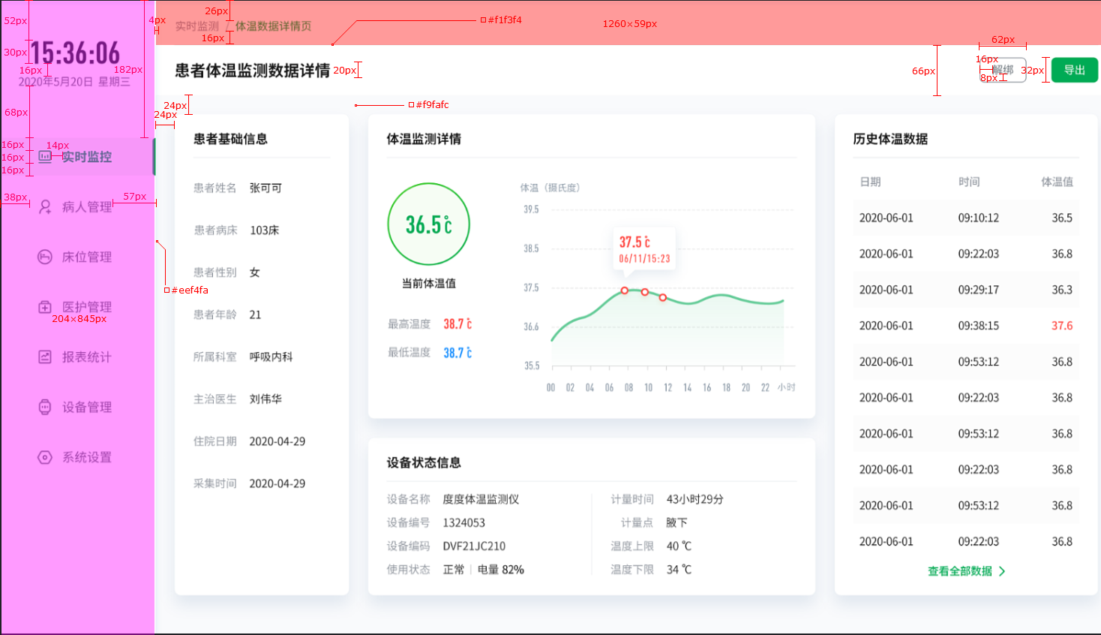
Task: Click the 系统设置 gear icon
Action: (45, 457)
